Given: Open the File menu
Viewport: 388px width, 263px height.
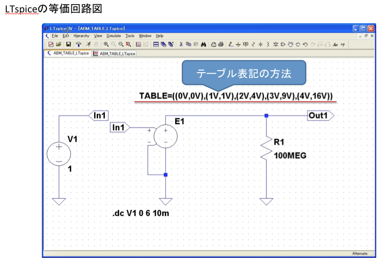Looking at the screenshot, I should pos(55,36).
